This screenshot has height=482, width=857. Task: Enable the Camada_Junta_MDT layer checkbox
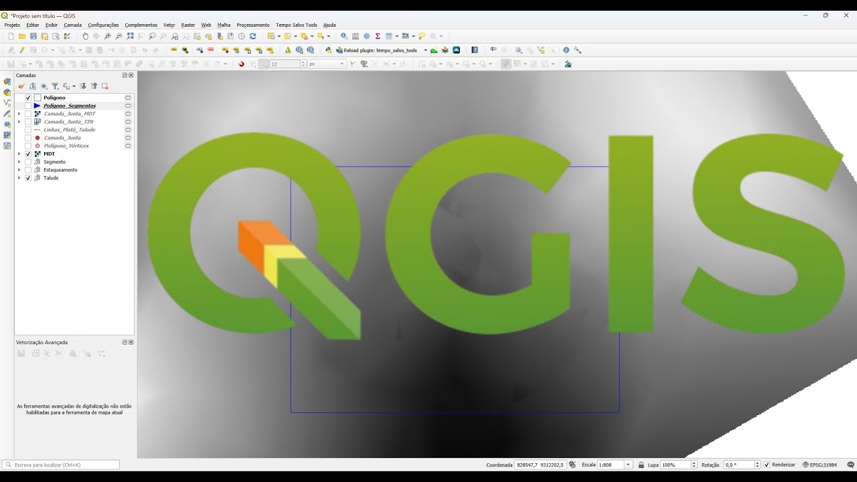28,114
